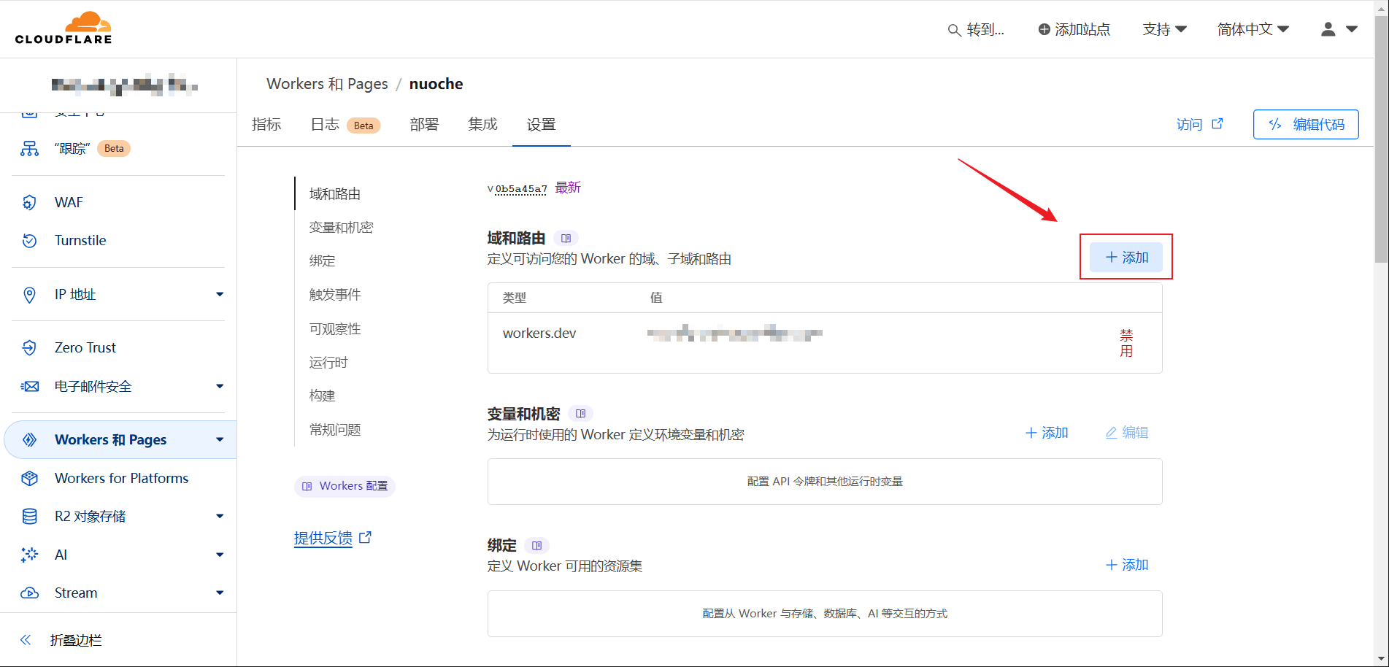The height and width of the screenshot is (667, 1389).
Task: Click the Workers for Platforms icon
Action: tap(29, 478)
